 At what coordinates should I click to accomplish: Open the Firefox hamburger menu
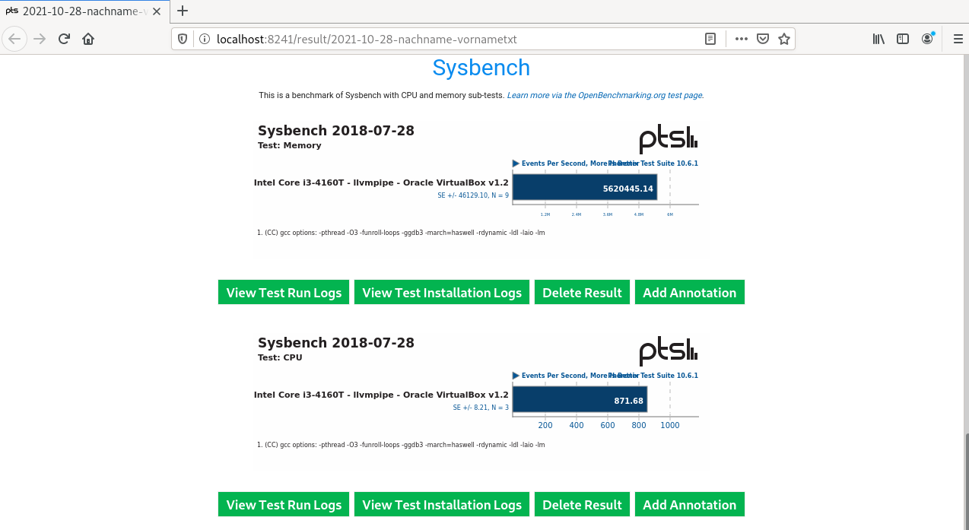coord(958,39)
